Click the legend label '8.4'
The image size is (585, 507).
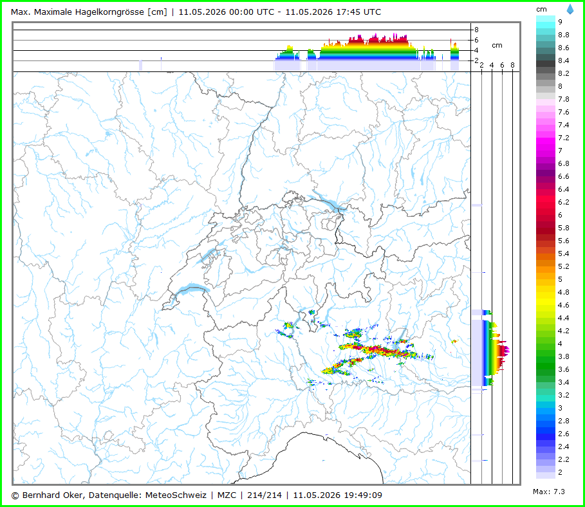563,60
